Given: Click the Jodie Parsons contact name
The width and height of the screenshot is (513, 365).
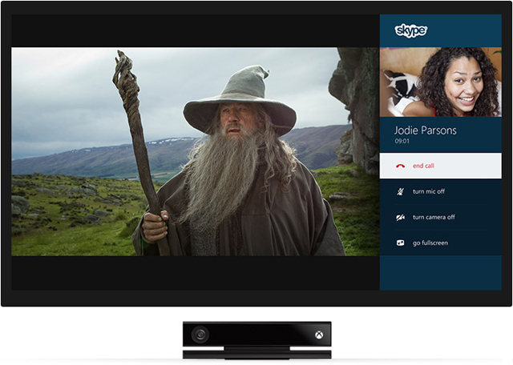Looking at the screenshot, I should 426,130.
